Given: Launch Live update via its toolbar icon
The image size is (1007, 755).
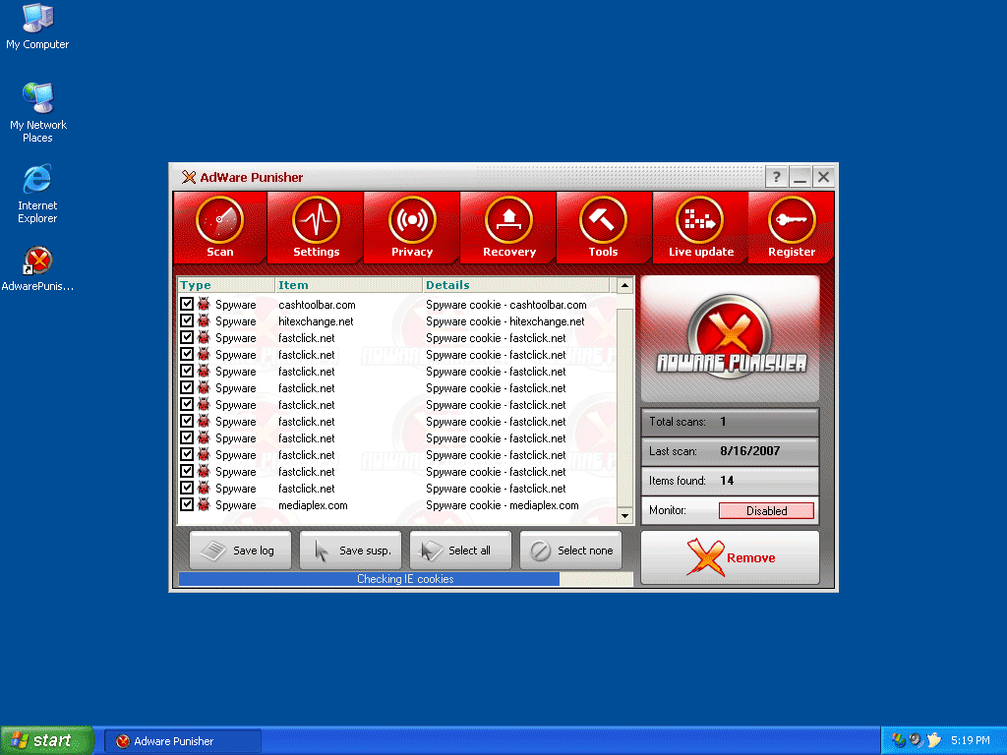Looking at the screenshot, I should click(699, 226).
